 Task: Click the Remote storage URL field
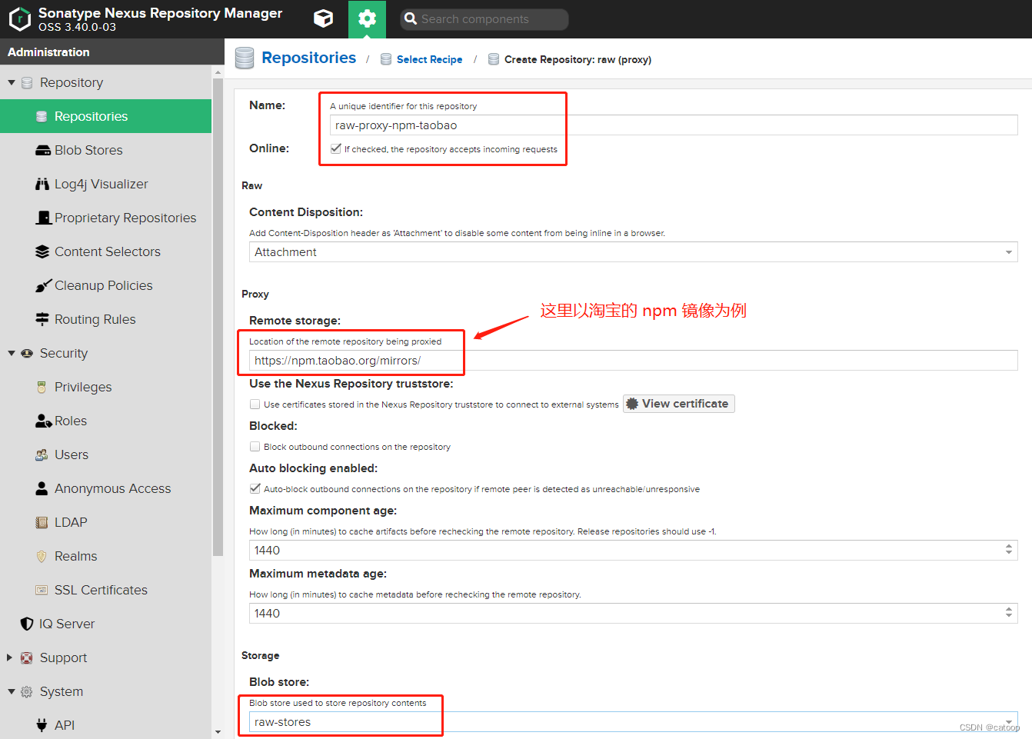coord(633,361)
